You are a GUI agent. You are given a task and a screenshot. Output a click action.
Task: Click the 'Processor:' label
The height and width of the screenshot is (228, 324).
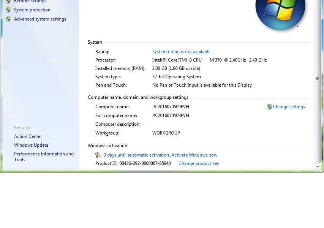[x=106, y=60]
